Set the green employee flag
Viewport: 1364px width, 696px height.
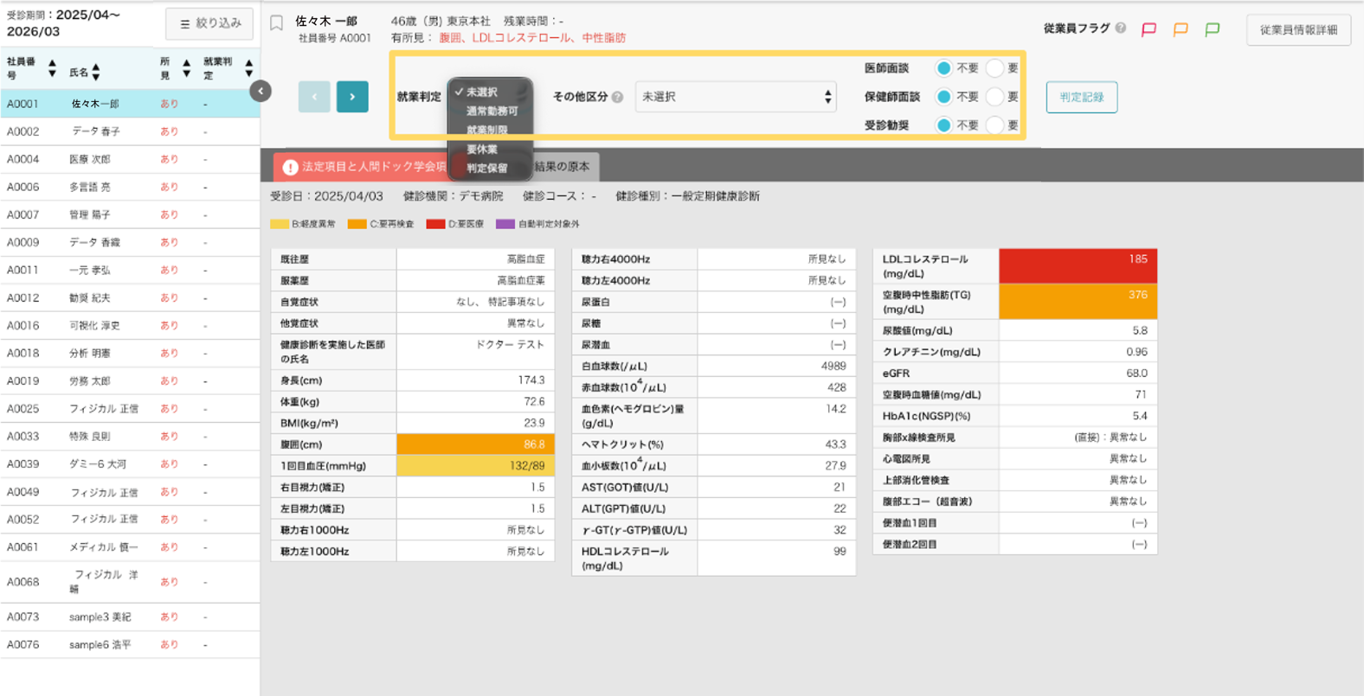pos(1213,29)
